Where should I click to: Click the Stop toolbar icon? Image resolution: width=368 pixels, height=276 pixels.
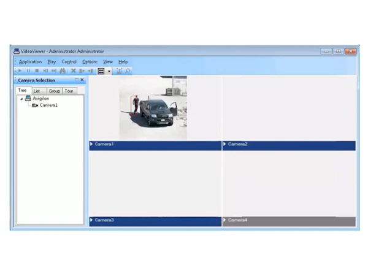[37, 71]
